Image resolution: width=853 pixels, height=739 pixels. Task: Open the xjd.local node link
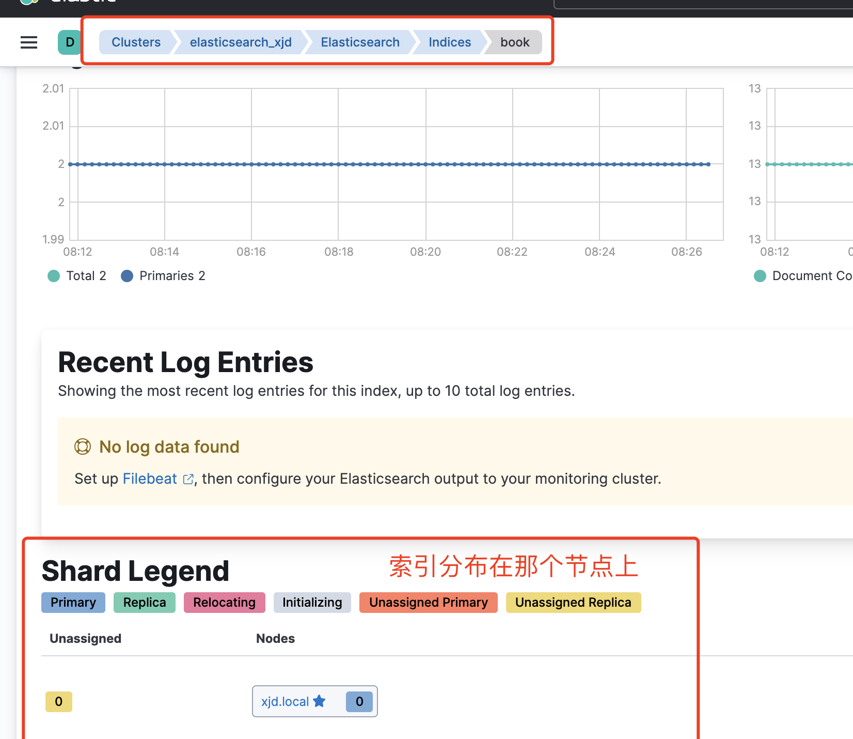[x=285, y=702]
